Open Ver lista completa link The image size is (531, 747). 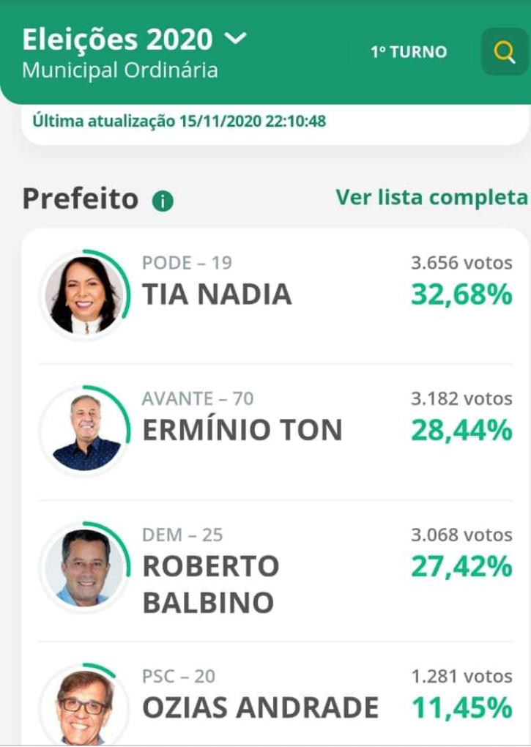(432, 197)
